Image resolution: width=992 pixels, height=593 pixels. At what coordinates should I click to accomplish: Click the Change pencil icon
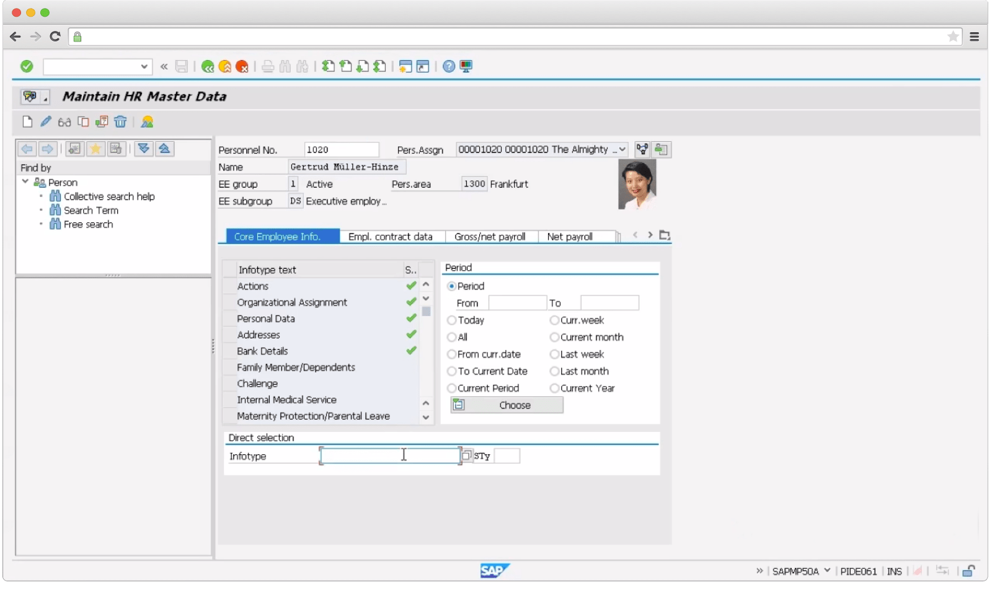click(x=46, y=121)
